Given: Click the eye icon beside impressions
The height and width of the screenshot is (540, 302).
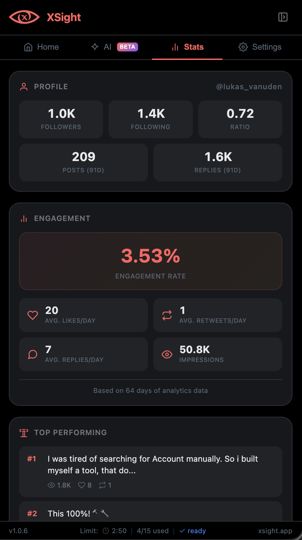Looking at the screenshot, I should [167, 354].
